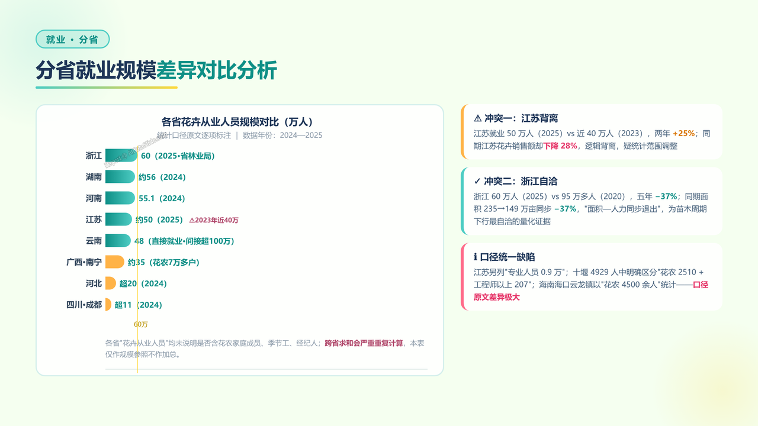Click the orange 河北 bar
Image resolution: width=758 pixels, height=426 pixels.
pos(111,283)
